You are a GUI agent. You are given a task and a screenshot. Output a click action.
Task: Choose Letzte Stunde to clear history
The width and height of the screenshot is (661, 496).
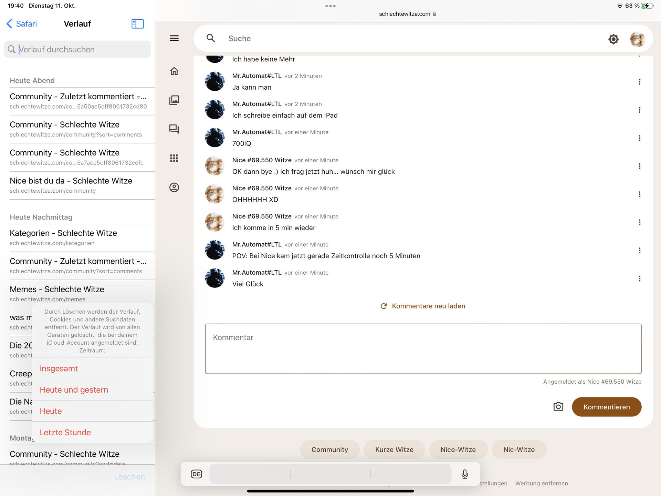[65, 432]
